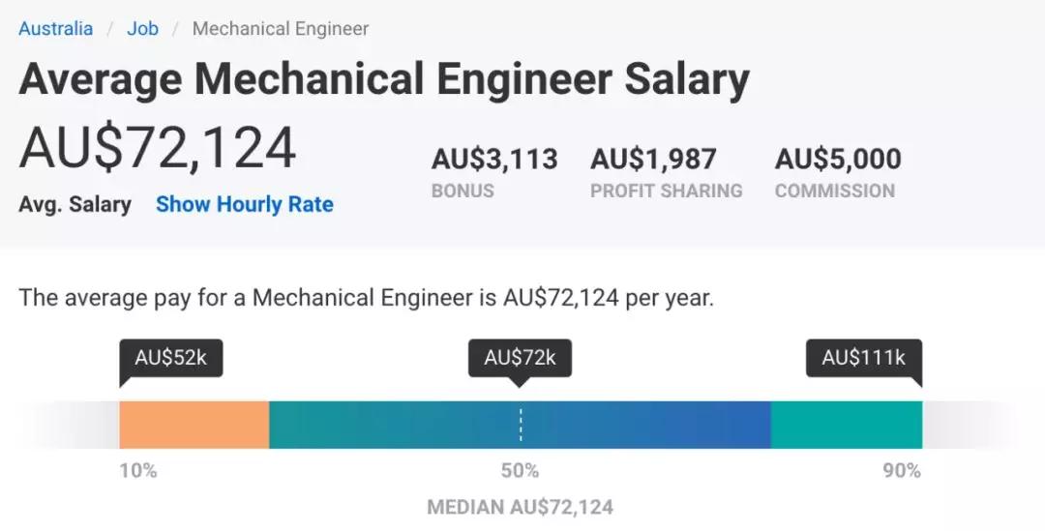This screenshot has width=1045, height=531.
Task: Click the AU$5,000 commission value
Action: 838,160
